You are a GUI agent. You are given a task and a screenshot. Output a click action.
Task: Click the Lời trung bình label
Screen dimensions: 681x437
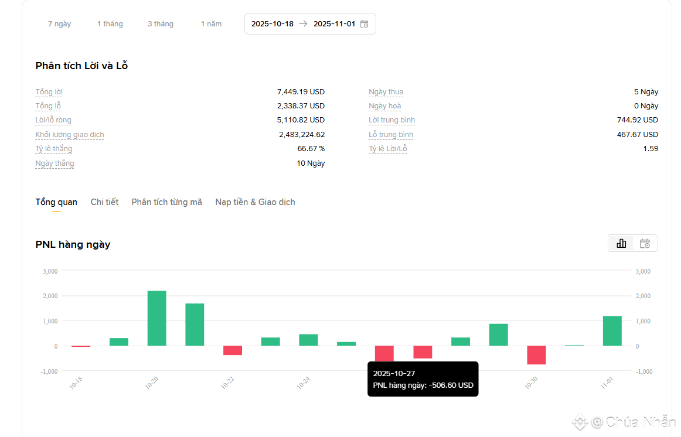pyautogui.click(x=391, y=120)
